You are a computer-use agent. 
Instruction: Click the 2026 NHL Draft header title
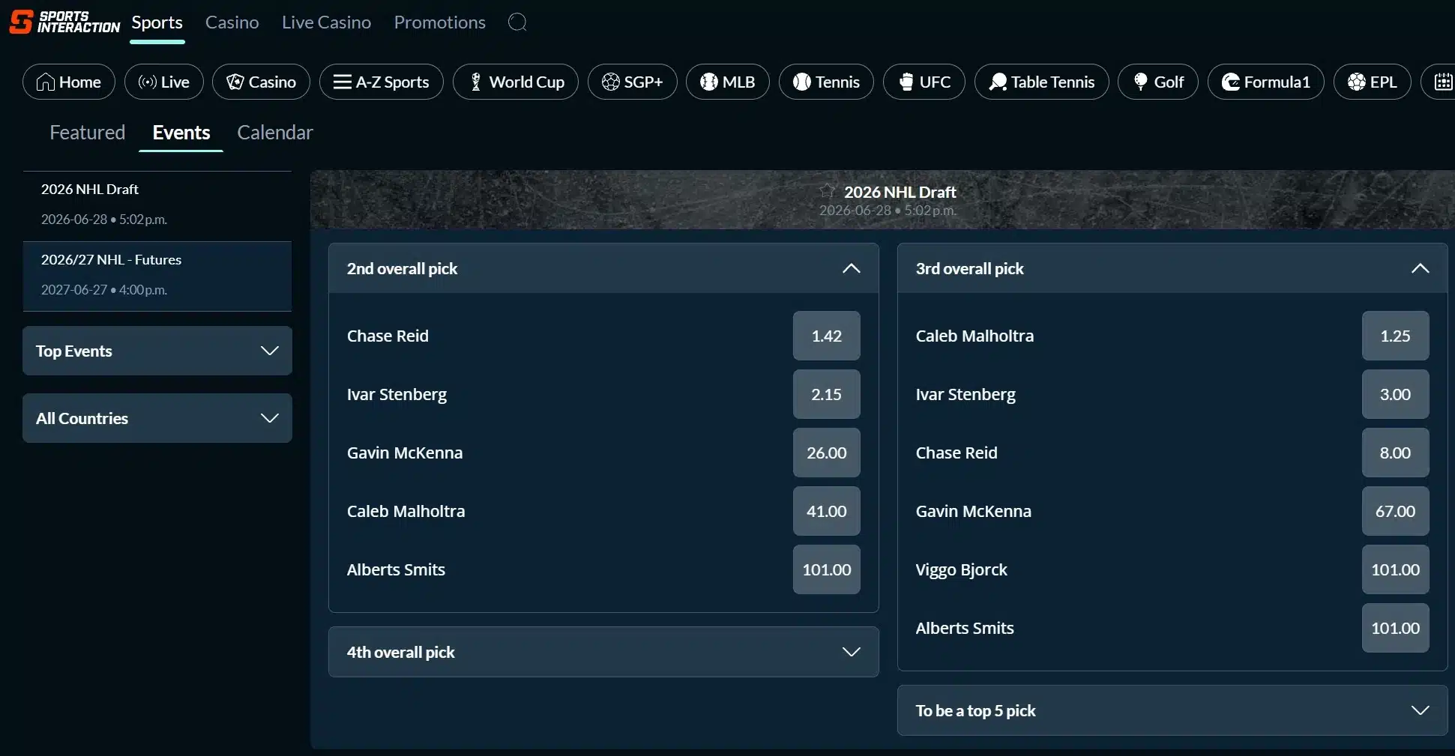pos(900,192)
